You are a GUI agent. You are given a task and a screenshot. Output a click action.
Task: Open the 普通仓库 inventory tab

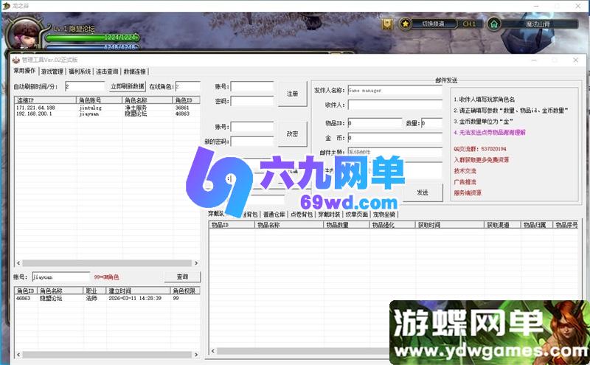[274, 214]
